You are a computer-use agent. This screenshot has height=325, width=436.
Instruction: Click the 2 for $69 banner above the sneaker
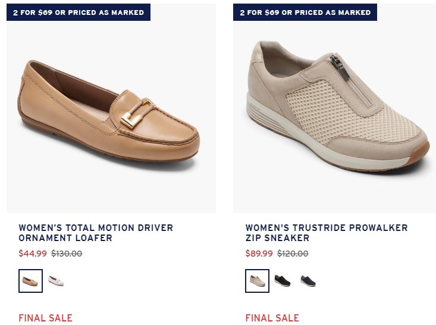pos(305,12)
